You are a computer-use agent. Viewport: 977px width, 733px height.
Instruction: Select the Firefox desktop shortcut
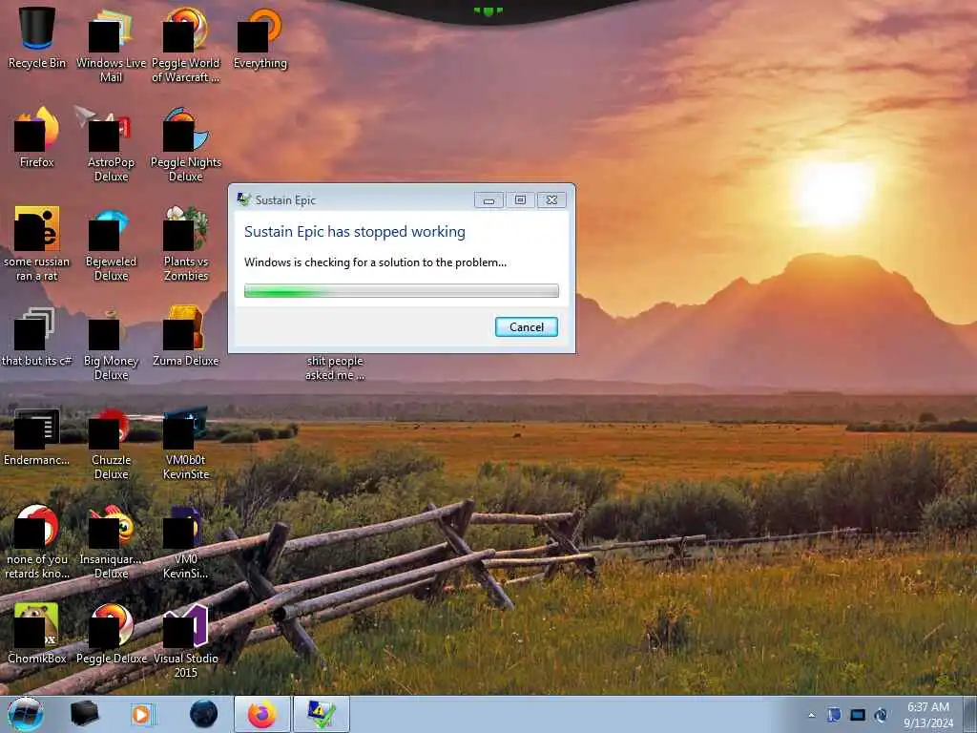point(37,137)
